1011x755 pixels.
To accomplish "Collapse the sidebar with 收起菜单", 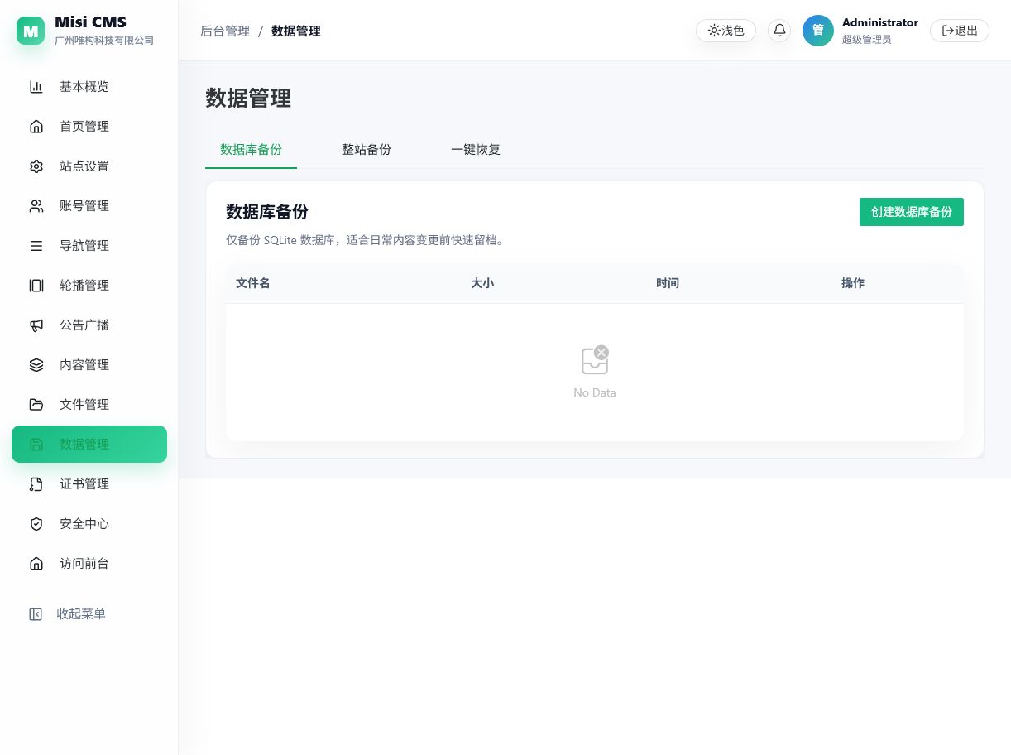I will point(89,614).
